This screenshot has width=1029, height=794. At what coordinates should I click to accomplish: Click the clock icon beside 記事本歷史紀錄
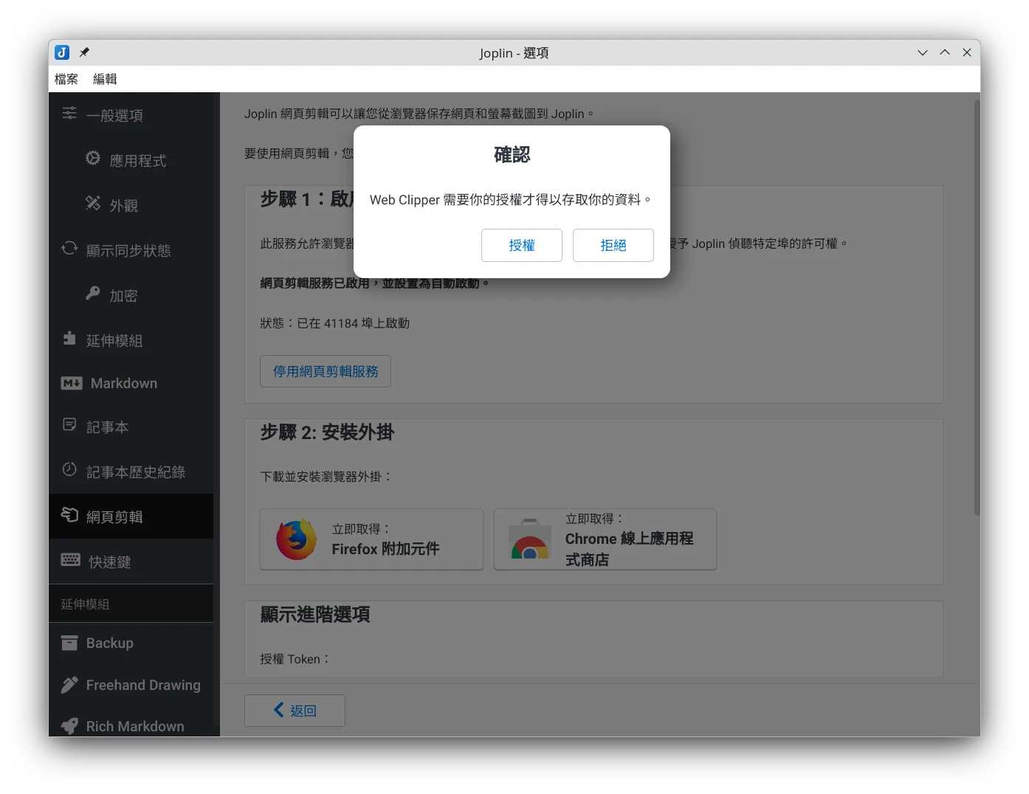pos(69,469)
